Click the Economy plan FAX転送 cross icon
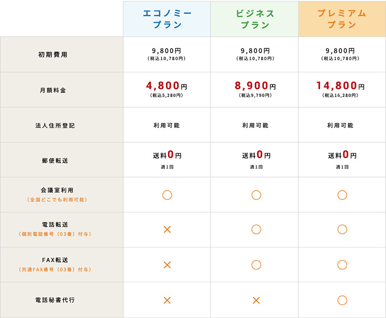Image resolution: width=386 pixels, height=318 pixels. click(x=167, y=265)
